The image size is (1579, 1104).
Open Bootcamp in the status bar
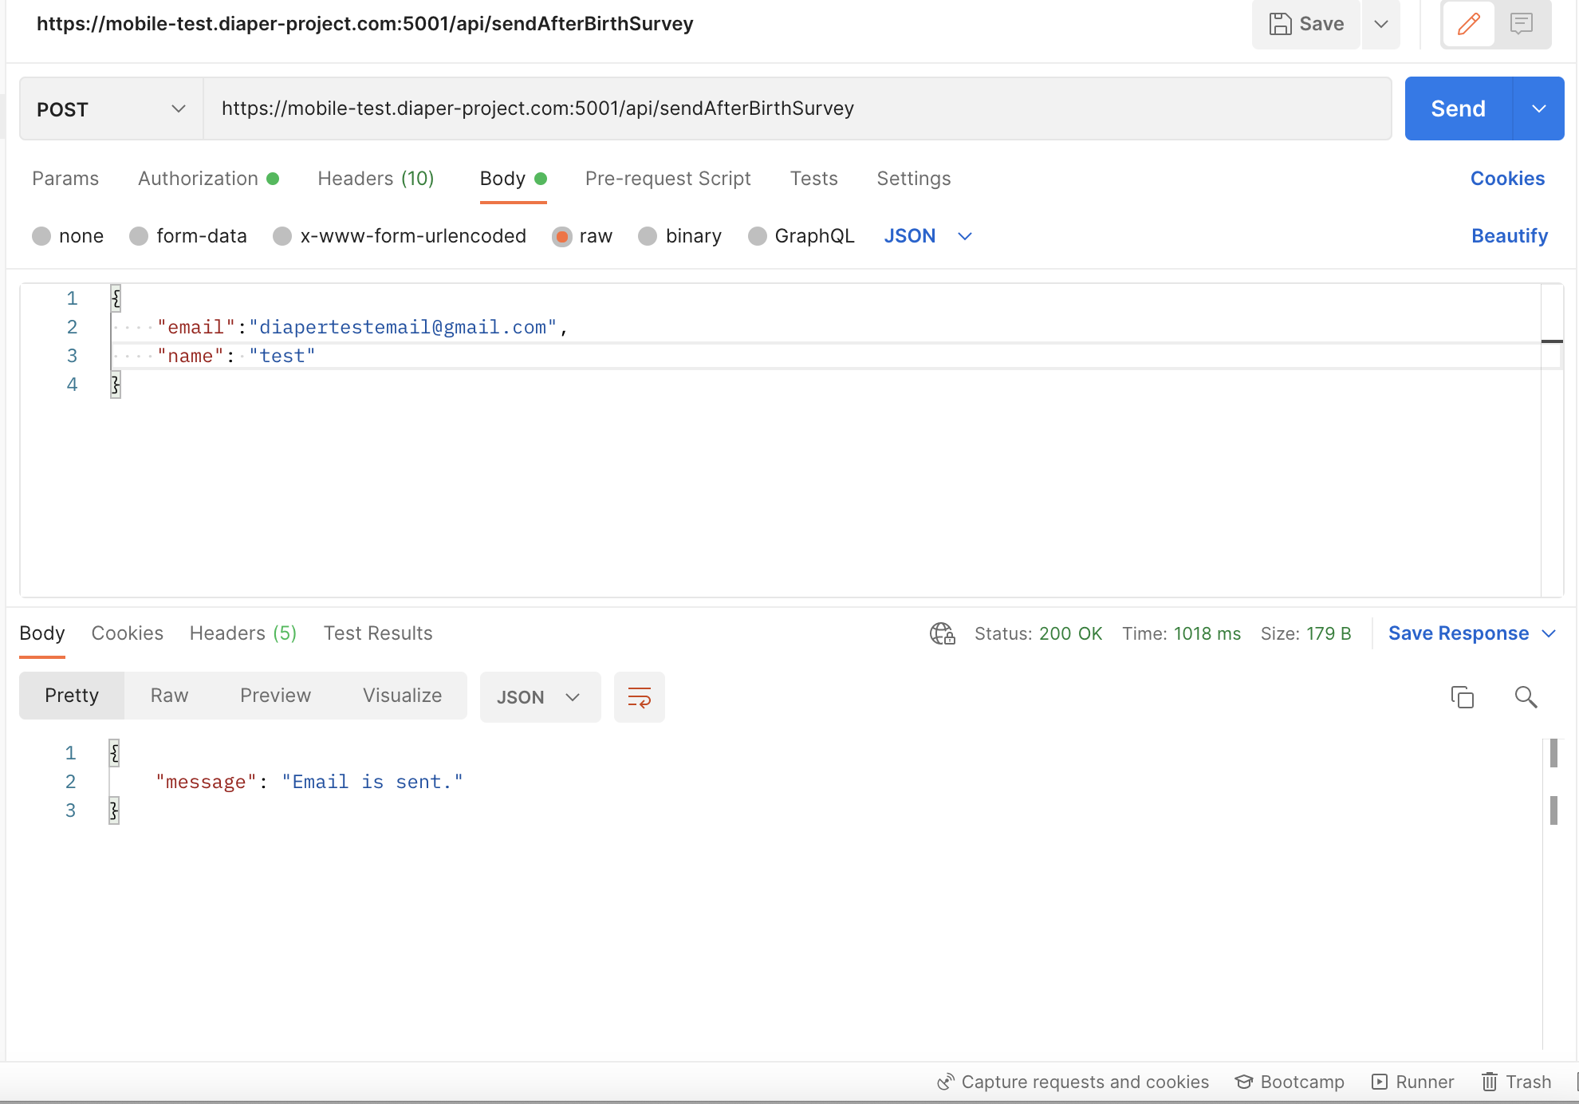point(1290,1082)
